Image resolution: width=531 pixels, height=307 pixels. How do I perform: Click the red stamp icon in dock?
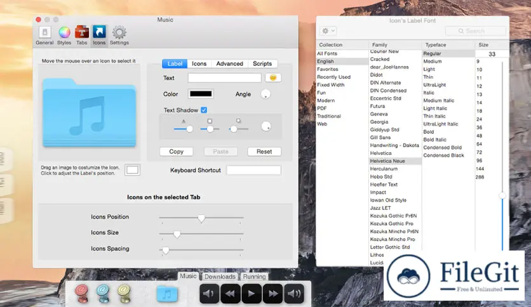coord(81,293)
